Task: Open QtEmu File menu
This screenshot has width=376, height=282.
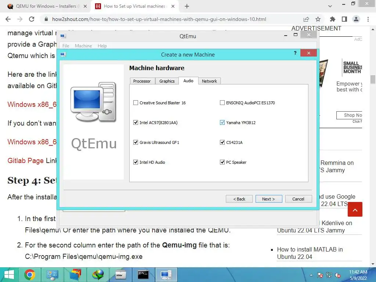Action: pyautogui.click(x=66, y=46)
